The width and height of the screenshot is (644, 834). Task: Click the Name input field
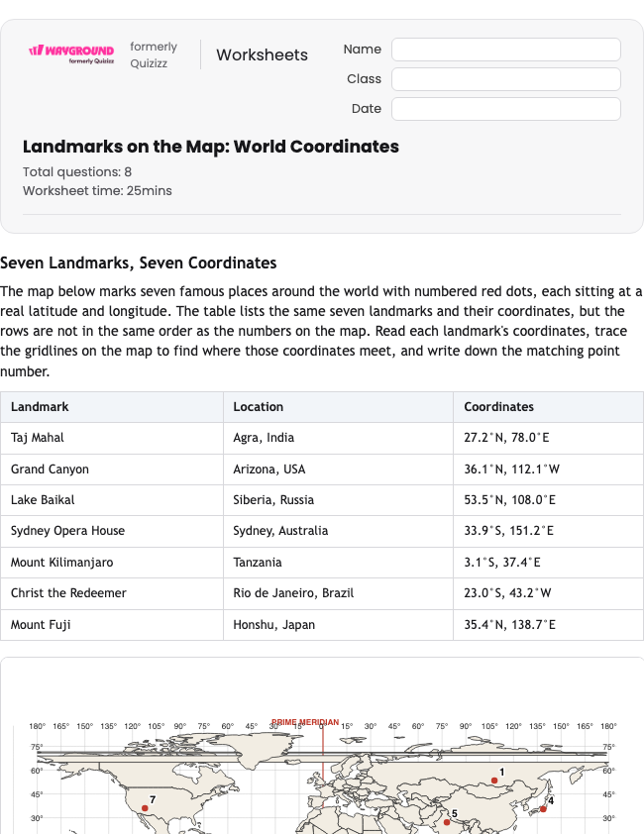tap(506, 50)
